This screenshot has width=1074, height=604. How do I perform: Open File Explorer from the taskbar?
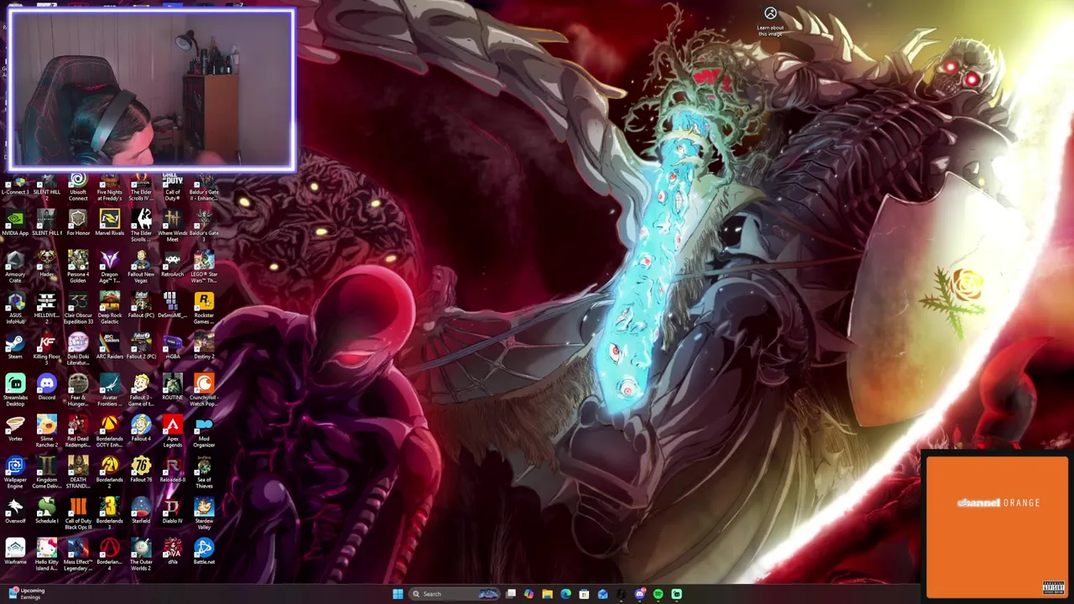[547, 594]
